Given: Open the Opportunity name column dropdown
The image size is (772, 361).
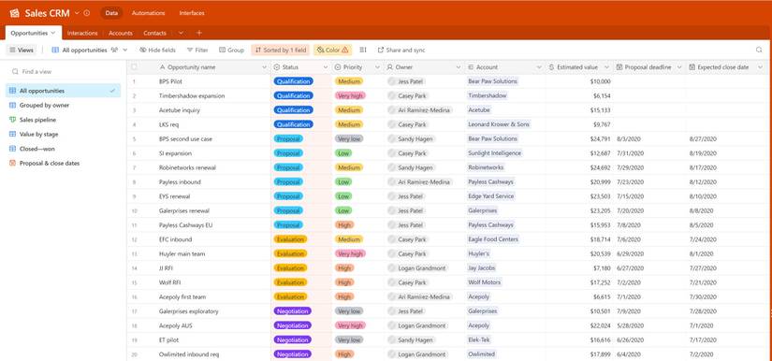Looking at the screenshot, I should click(x=265, y=67).
